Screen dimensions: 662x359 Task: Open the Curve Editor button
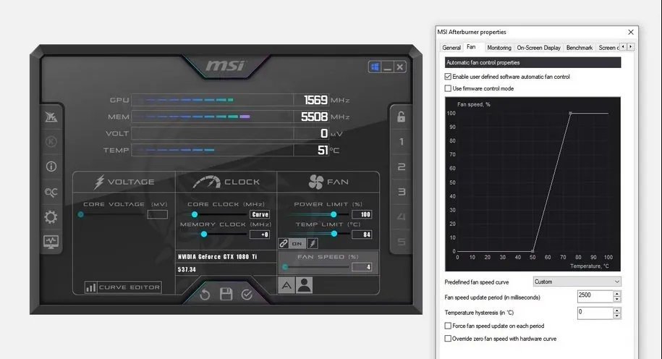click(x=123, y=287)
